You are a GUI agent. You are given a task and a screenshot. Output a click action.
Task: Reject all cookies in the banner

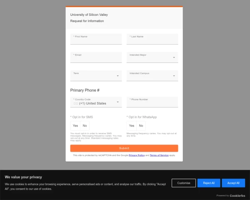click(209, 183)
